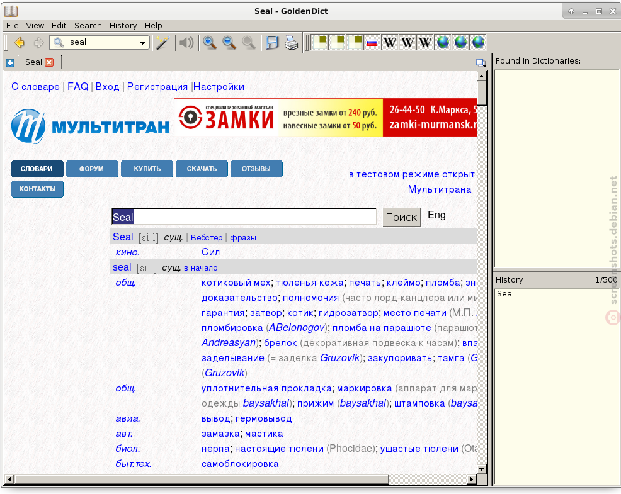Click the third globe website icon
The image size is (621, 494).
point(479,42)
